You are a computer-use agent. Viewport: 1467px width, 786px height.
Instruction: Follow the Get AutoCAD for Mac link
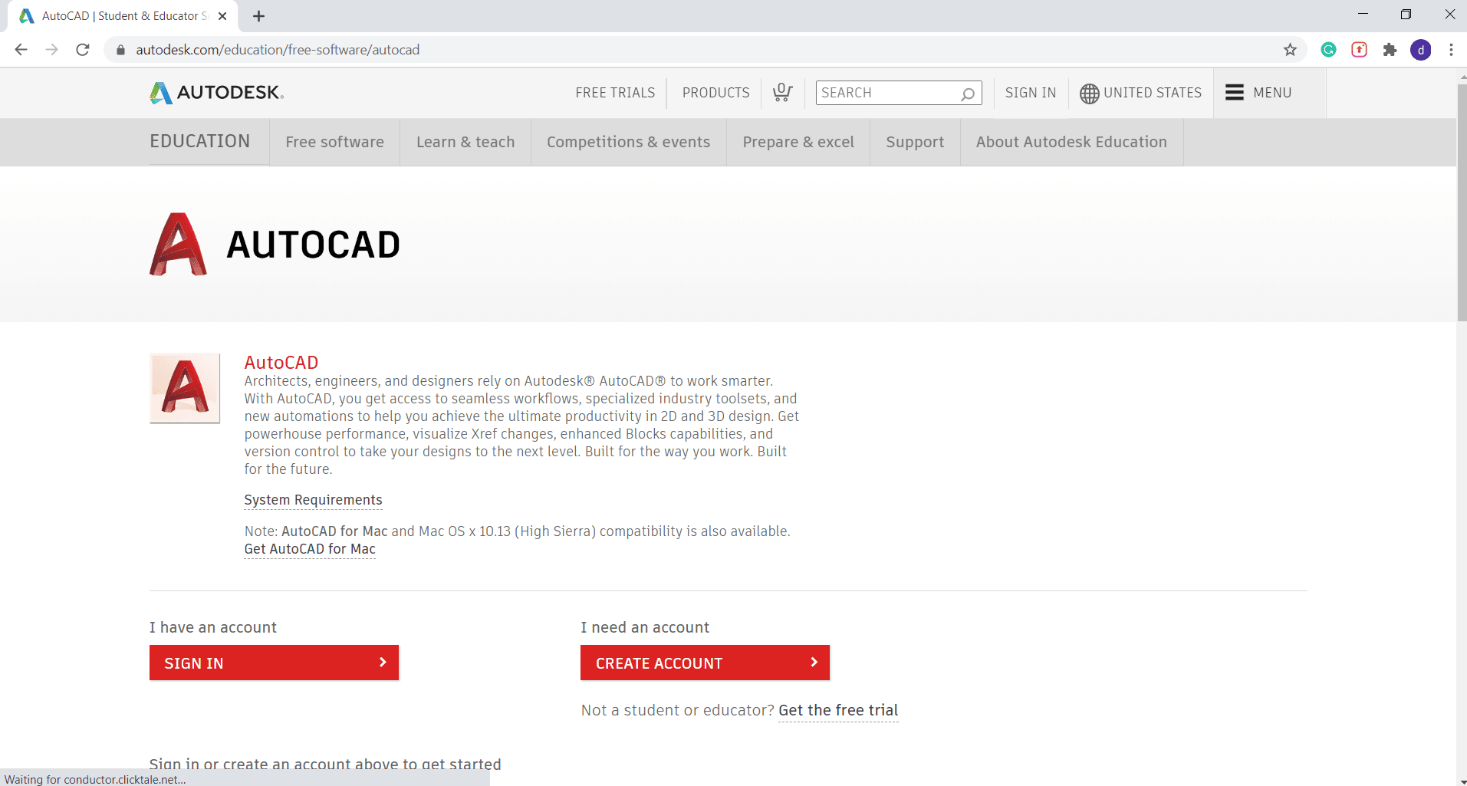pyautogui.click(x=309, y=549)
